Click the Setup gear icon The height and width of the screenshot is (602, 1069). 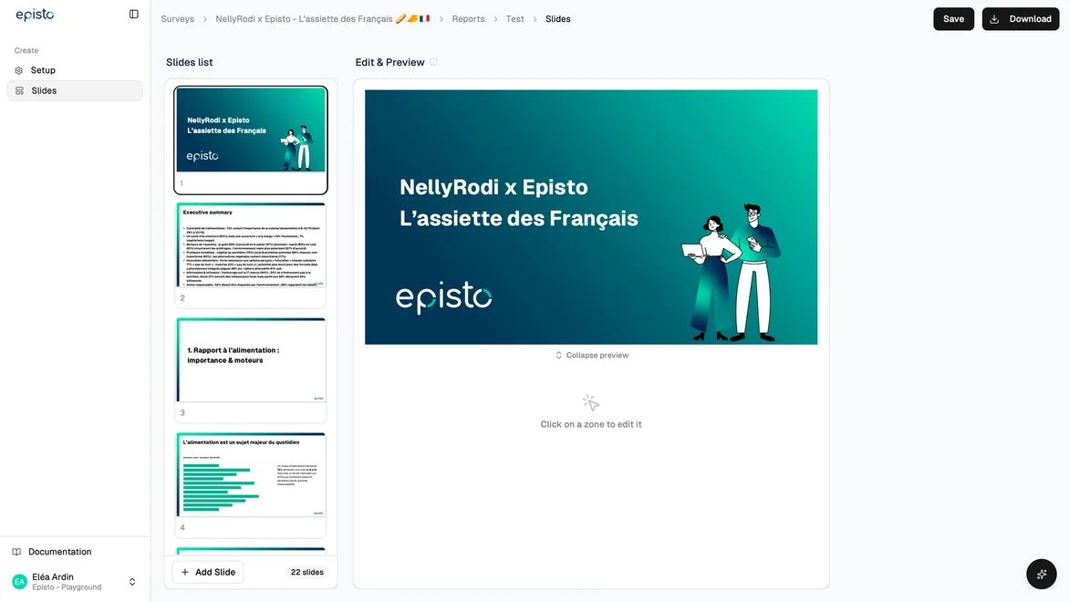[19, 70]
